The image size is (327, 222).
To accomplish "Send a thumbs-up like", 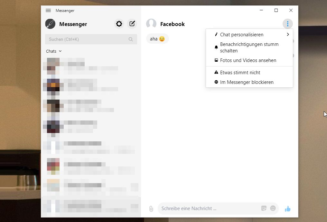I will (x=288, y=209).
